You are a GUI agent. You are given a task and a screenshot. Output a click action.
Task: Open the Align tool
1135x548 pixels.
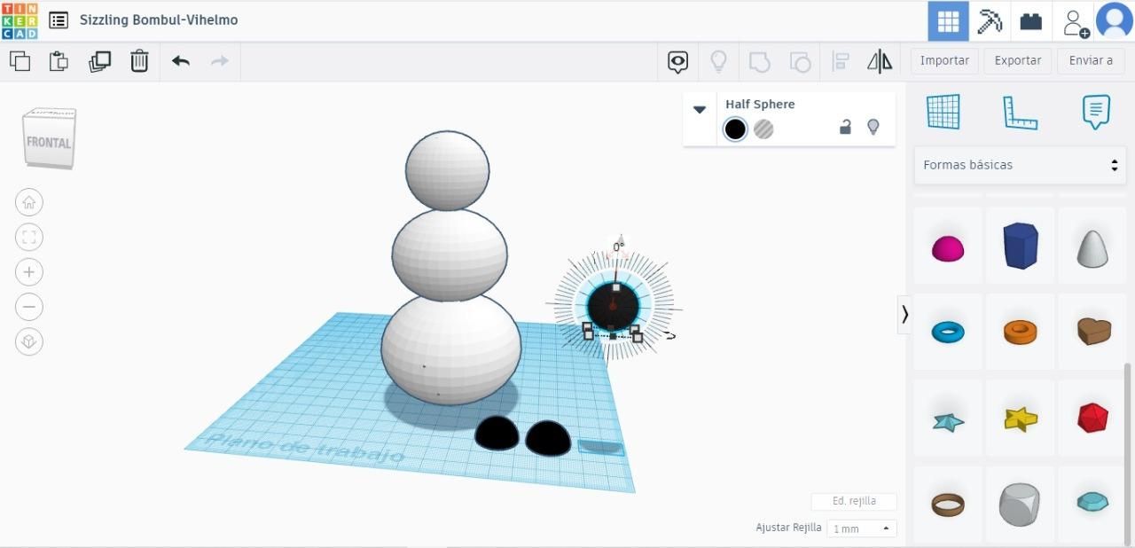pos(840,61)
